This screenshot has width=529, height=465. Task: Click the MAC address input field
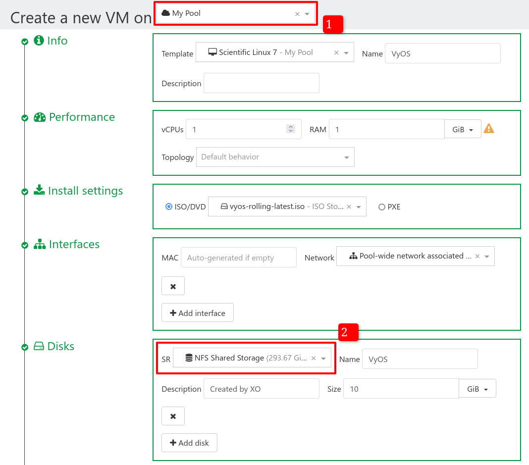[238, 258]
